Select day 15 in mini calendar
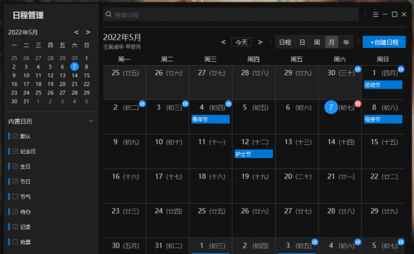 click(x=87, y=75)
